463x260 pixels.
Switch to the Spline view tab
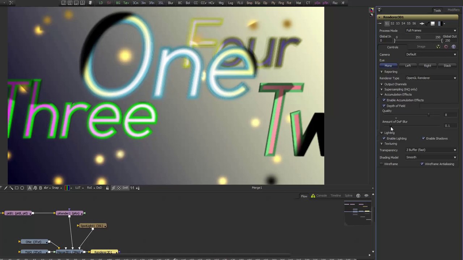click(x=348, y=196)
